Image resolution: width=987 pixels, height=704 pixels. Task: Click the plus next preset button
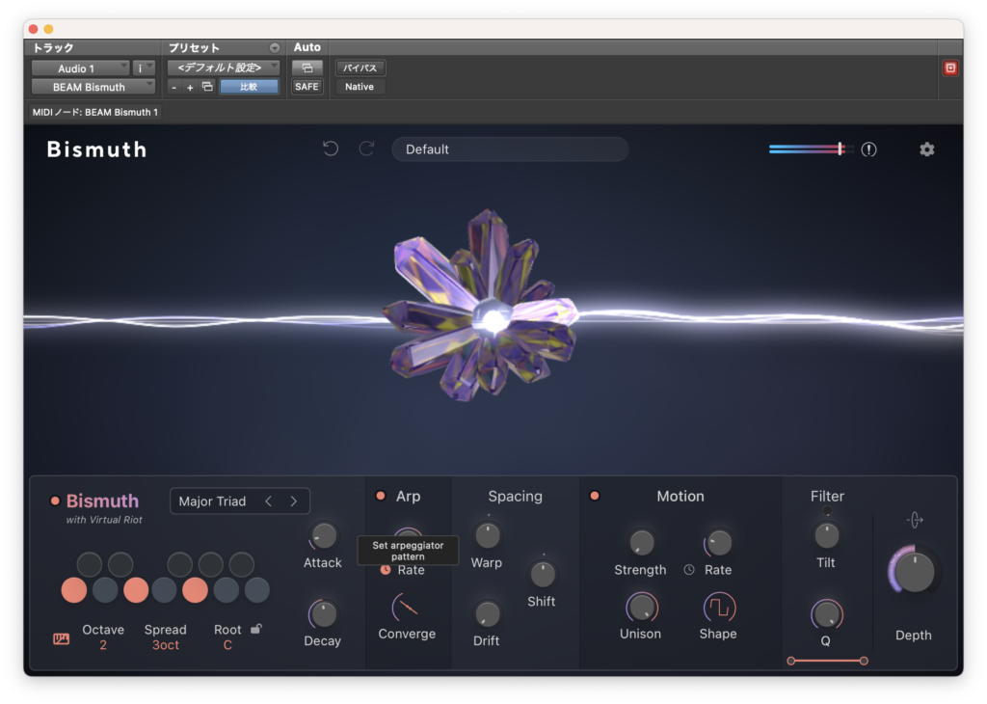point(190,88)
